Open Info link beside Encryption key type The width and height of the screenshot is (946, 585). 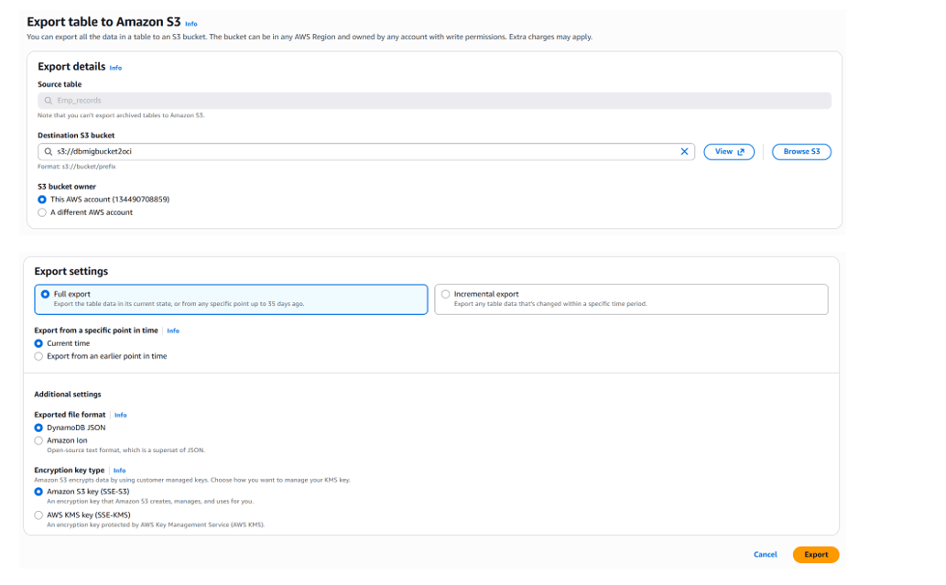[119, 471]
